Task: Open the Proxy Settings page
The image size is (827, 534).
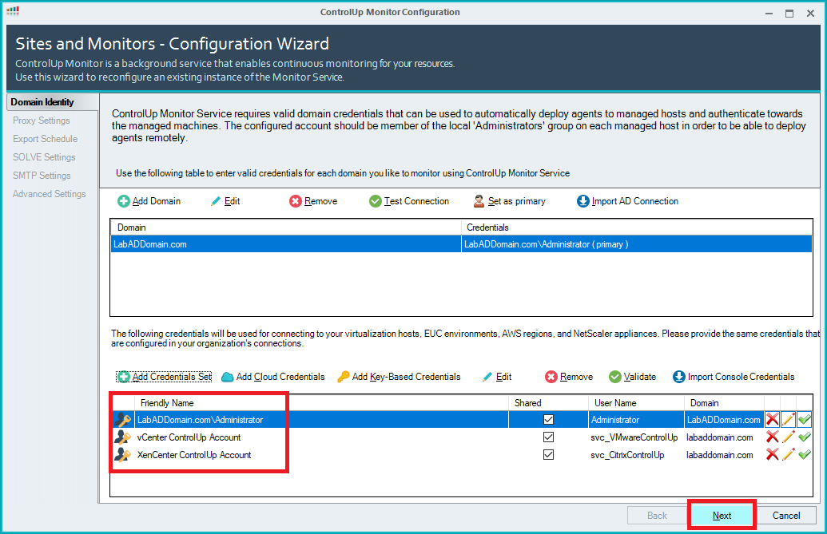Action: click(42, 121)
